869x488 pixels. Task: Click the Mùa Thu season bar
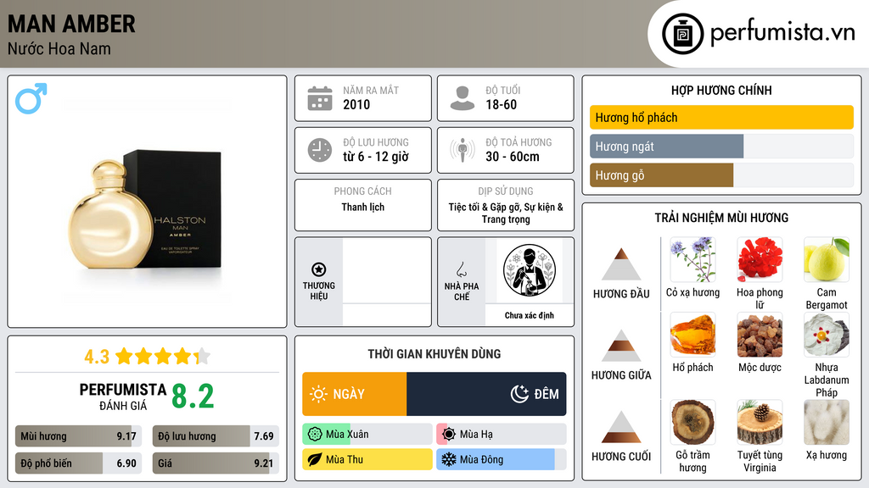[367, 459]
